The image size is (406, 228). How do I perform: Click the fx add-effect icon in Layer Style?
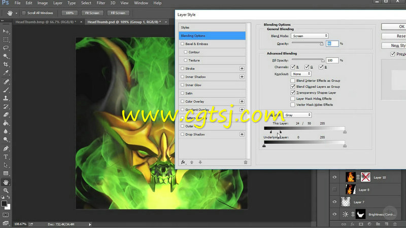coord(183,162)
